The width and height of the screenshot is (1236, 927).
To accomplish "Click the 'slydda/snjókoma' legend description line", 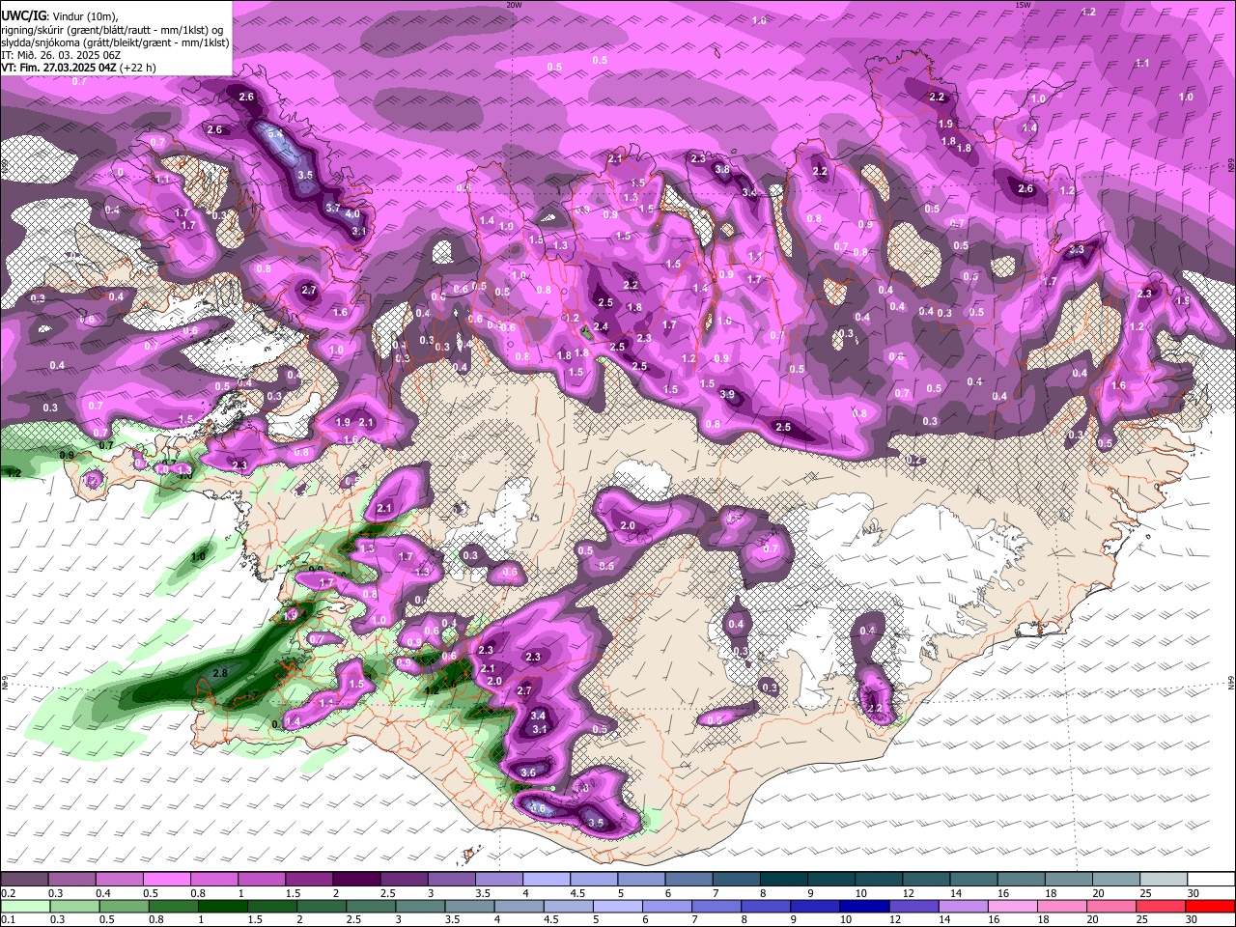I will point(114,42).
